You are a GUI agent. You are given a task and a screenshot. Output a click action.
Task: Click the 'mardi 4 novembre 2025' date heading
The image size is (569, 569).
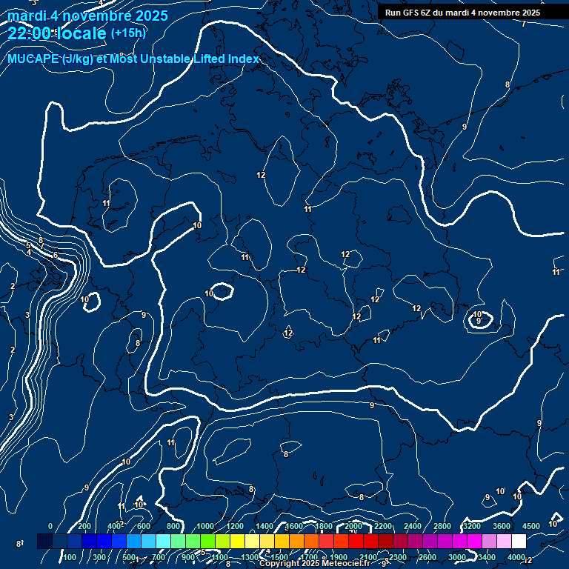[x=87, y=16]
